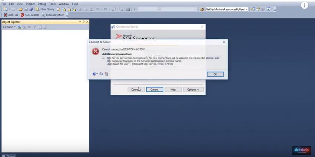Open the Project menu
The height and width of the screenshot is (157, 315).
click(x=30, y=4)
